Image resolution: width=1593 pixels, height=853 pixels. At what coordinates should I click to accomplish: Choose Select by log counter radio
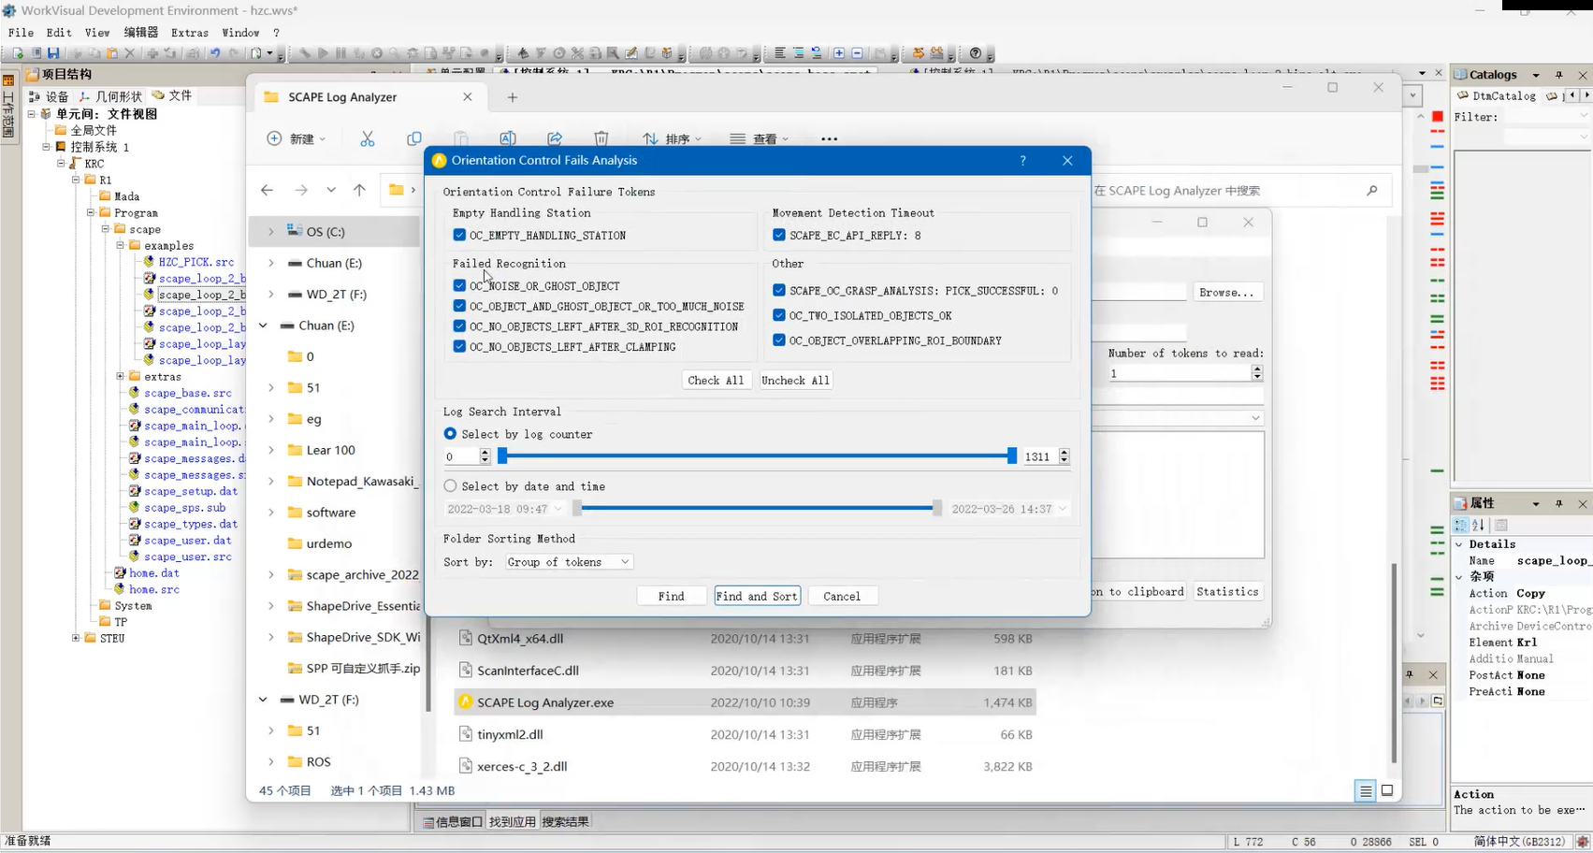coord(451,434)
